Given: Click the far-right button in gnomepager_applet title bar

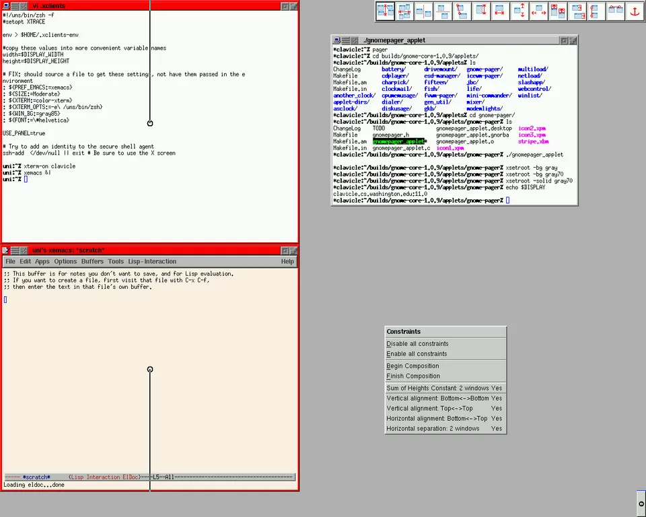Looking at the screenshot, I should point(573,40).
